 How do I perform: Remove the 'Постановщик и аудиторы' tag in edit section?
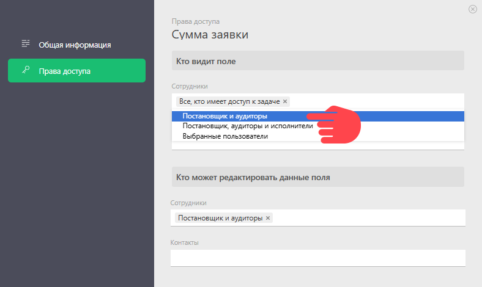[268, 218]
